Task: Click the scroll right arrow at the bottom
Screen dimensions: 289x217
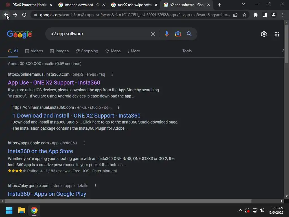Action: (x=282, y=201)
